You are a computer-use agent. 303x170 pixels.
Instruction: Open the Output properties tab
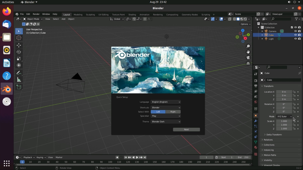tap(256, 86)
